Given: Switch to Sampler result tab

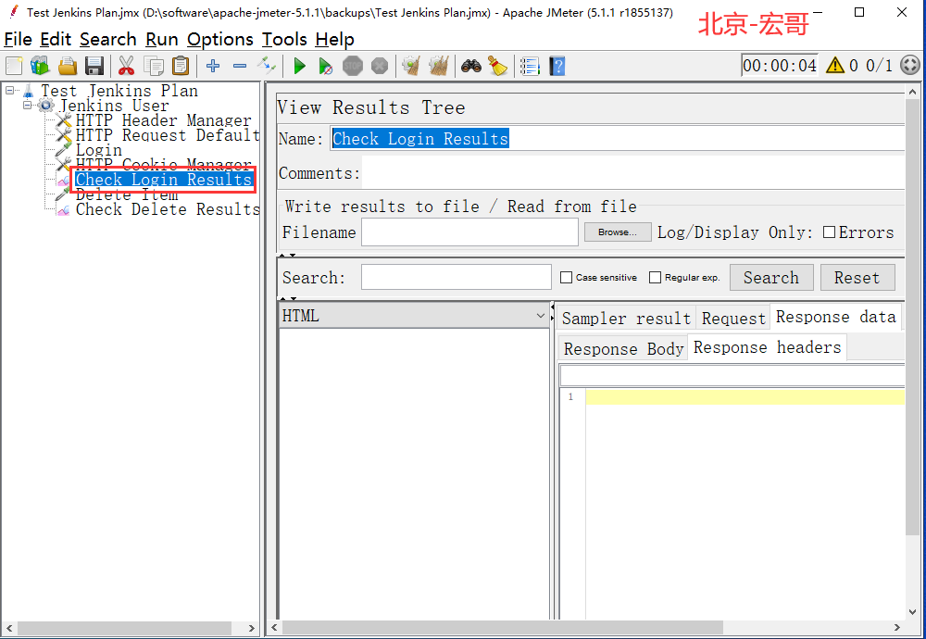Looking at the screenshot, I should [627, 319].
